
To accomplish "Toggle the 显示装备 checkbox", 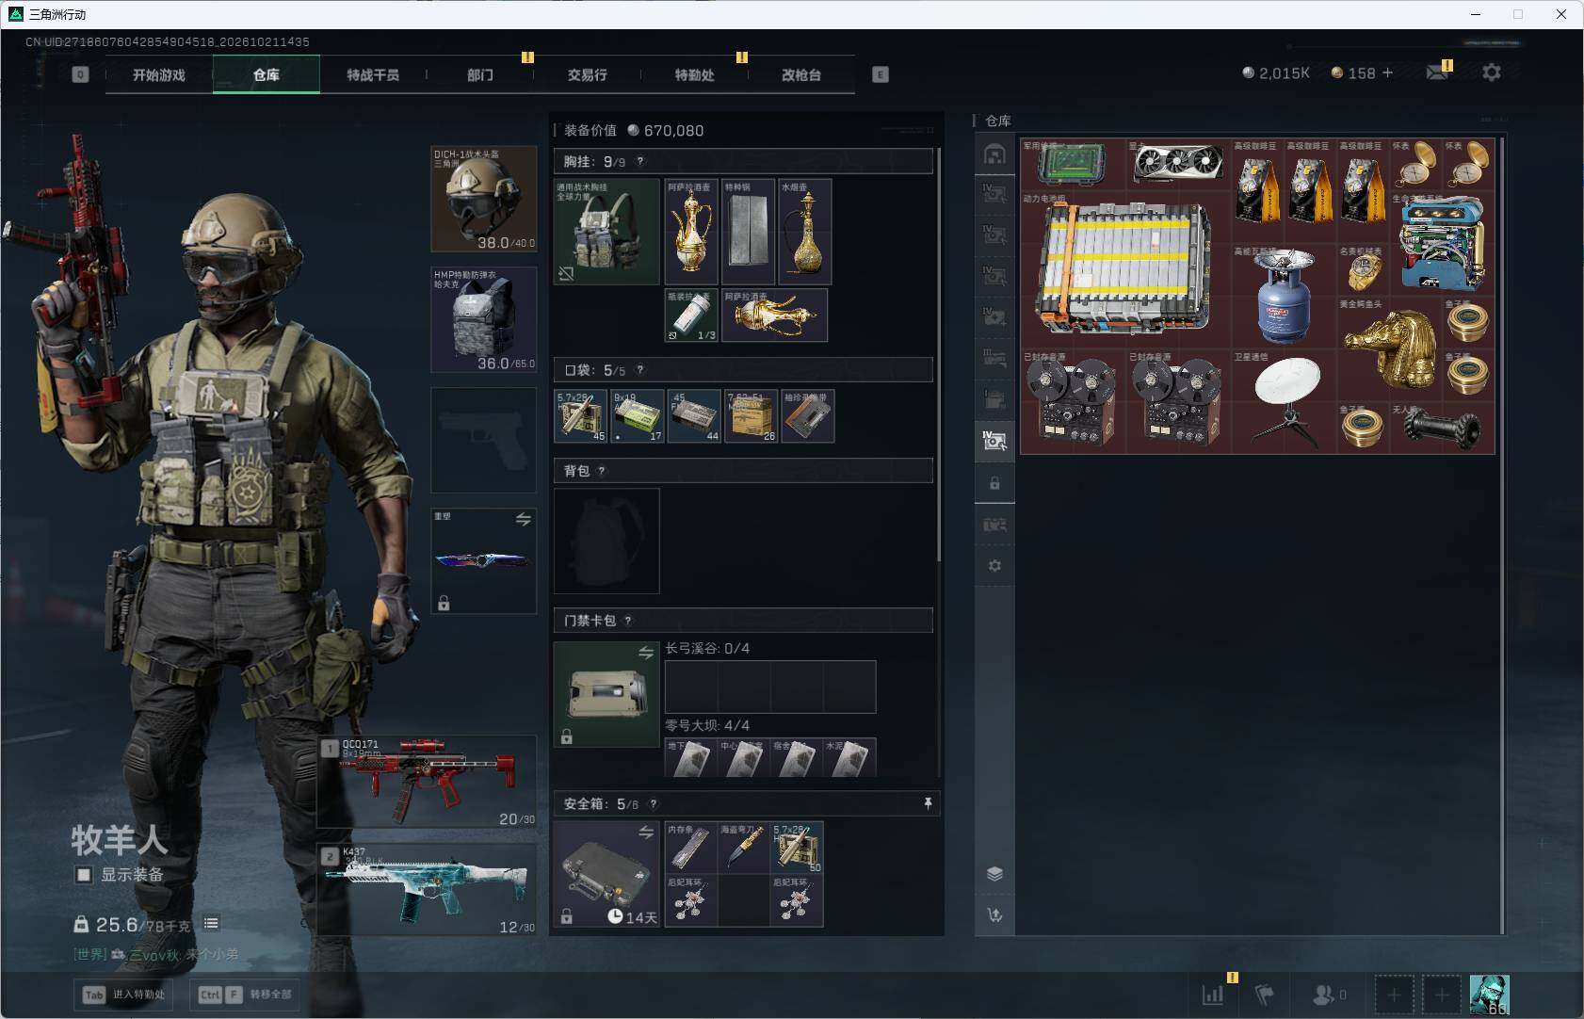I will point(84,875).
